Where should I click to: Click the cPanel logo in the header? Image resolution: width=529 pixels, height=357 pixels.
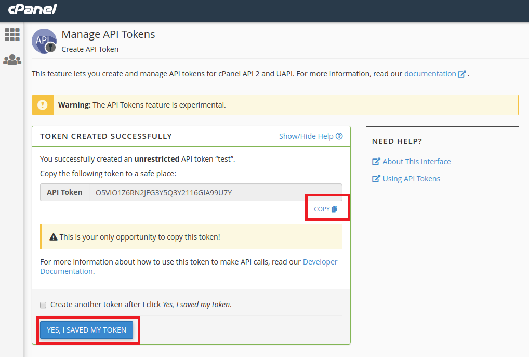coord(32,9)
